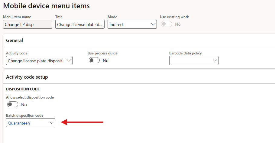Collapse the General section header
Image resolution: width=275 pixels, height=143 pixels.
pyautogui.click(x=15, y=41)
